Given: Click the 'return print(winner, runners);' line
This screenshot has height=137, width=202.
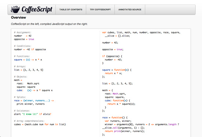Looking at the screenshot, I should point(125,131).
